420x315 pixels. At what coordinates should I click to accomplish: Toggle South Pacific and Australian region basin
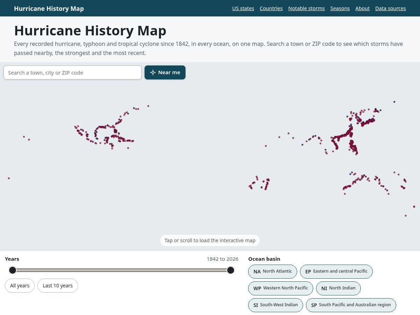pyautogui.click(x=351, y=305)
